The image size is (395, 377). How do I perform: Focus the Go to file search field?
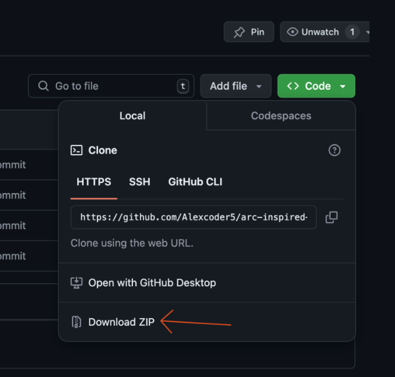[111, 86]
